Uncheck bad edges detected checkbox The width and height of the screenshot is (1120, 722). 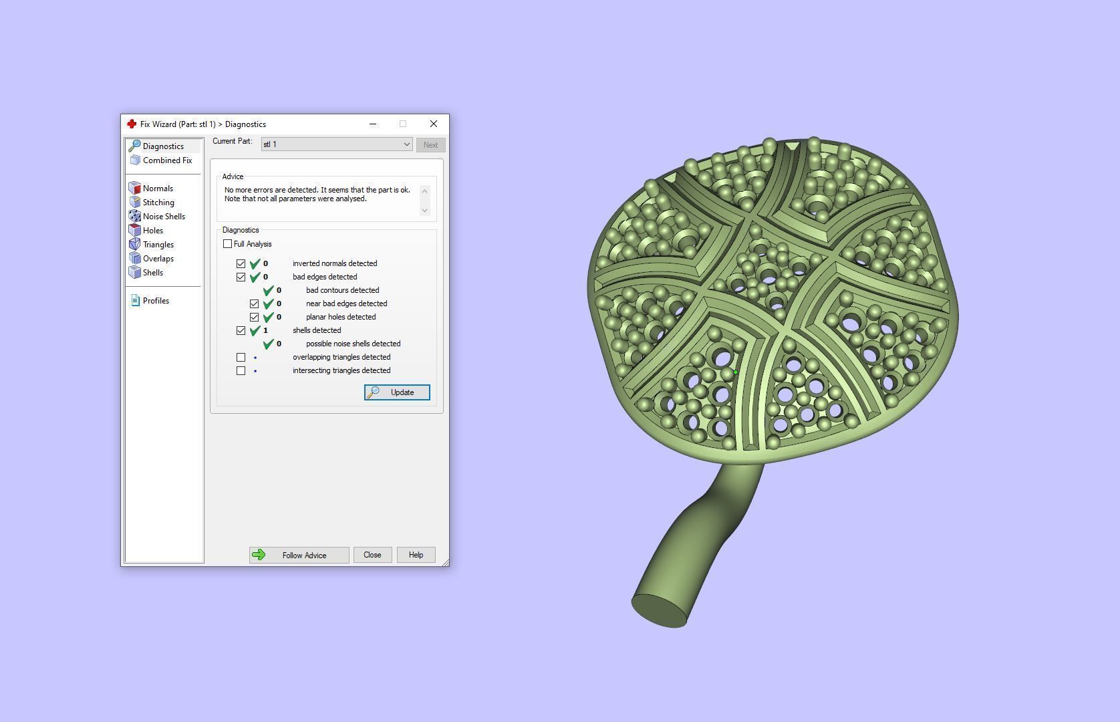coord(241,277)
